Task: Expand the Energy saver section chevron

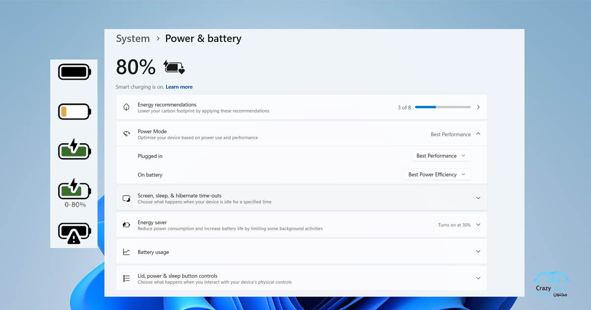Action: 478,225
